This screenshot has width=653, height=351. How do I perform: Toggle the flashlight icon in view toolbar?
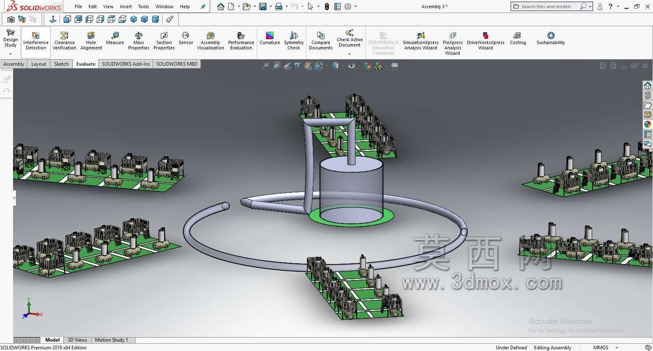[x=170, y=19]
